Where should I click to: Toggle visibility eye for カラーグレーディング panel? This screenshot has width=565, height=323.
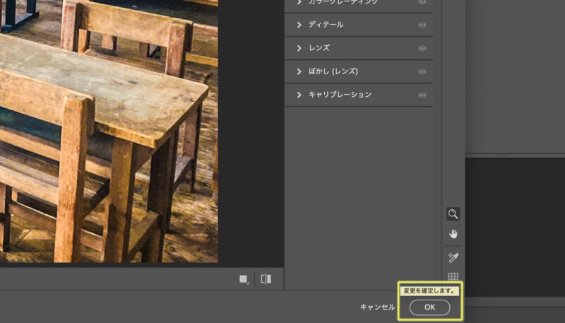(422, 2)
